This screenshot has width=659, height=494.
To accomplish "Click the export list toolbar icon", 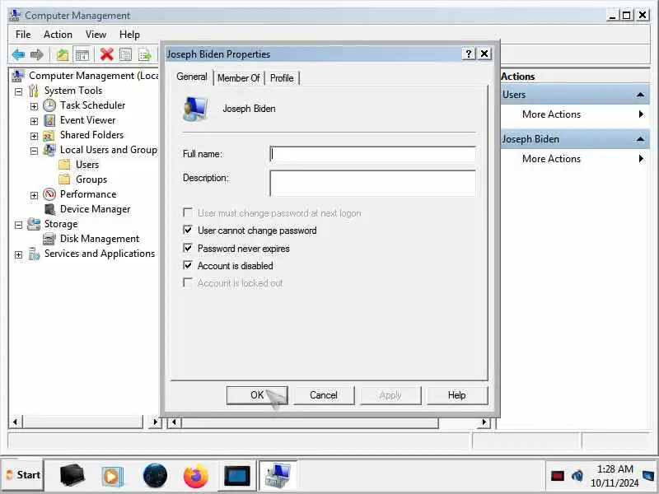I will (145, 54).
